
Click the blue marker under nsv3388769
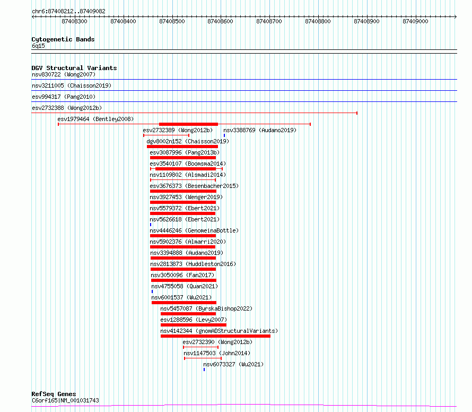[224, 135]
